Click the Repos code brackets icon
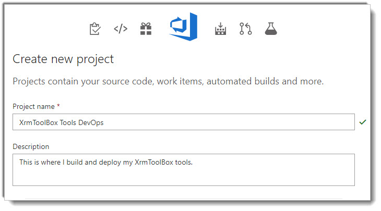 pos(121,29)
